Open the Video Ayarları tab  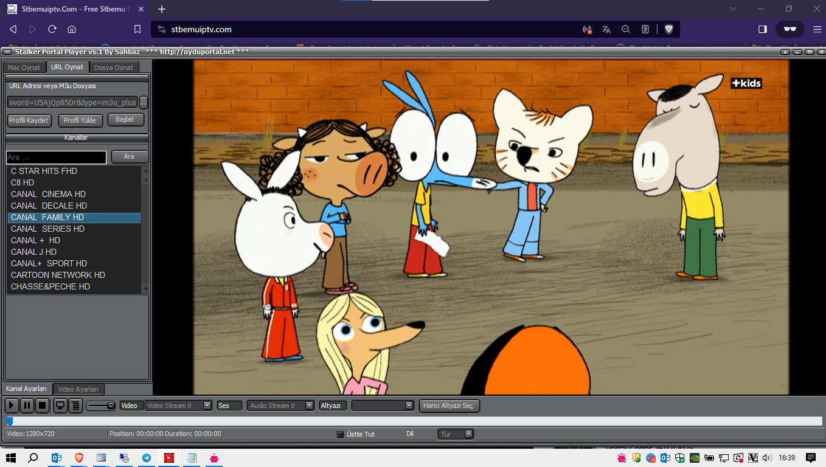click(78, 389)
